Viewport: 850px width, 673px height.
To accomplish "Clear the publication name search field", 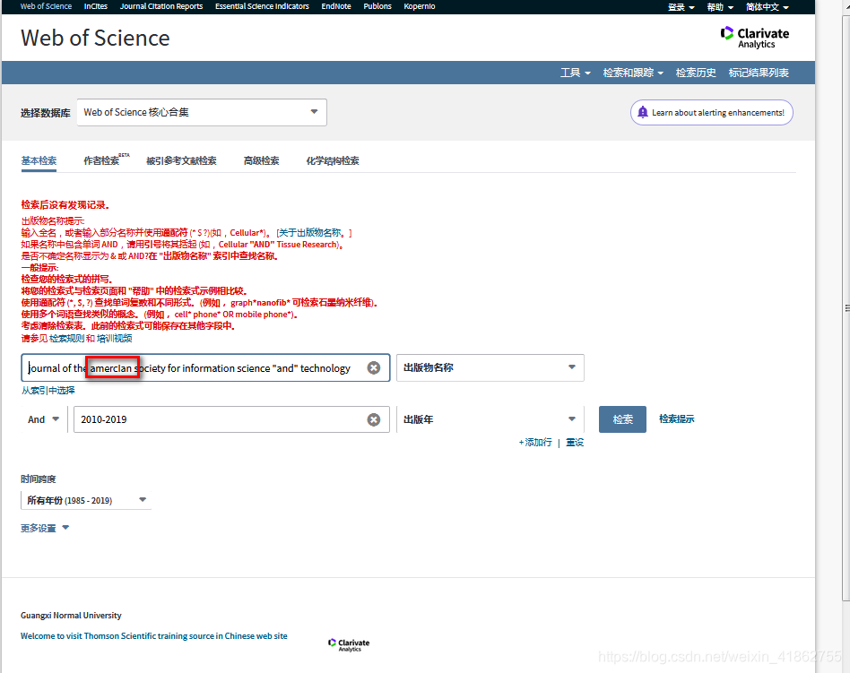I will tap(374, 368).
